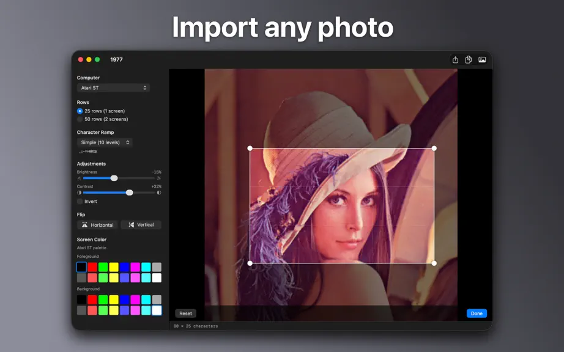Open the Computer dropdown showing Atari ST
564x352 pixels.
point(113,87)
